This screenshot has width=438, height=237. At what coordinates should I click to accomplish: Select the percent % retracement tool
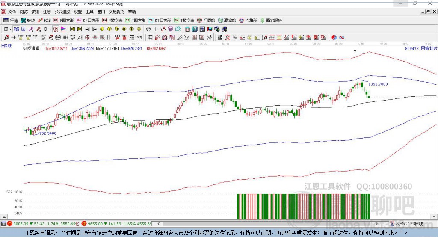pos(235,38)
